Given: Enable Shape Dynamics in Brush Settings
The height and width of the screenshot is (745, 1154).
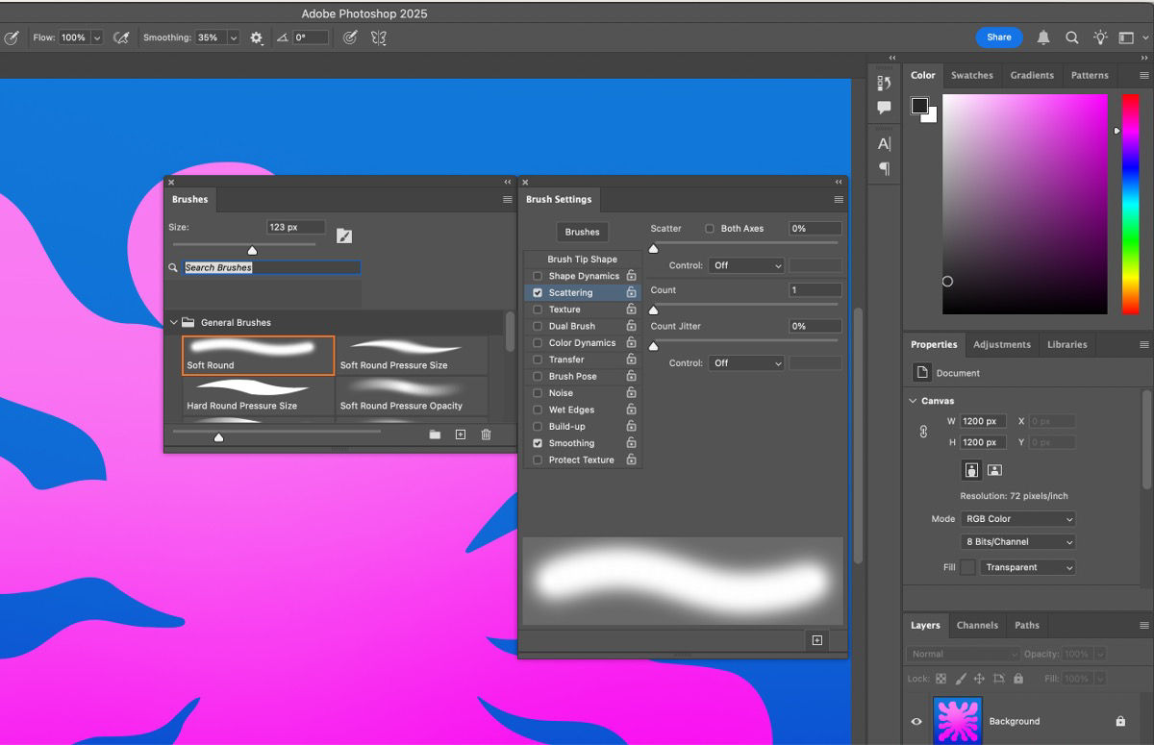Looking at the screenshot, I should (536, 276).
